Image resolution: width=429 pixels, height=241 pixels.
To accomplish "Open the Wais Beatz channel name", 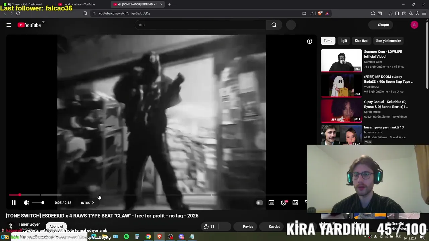I will 371,87.
